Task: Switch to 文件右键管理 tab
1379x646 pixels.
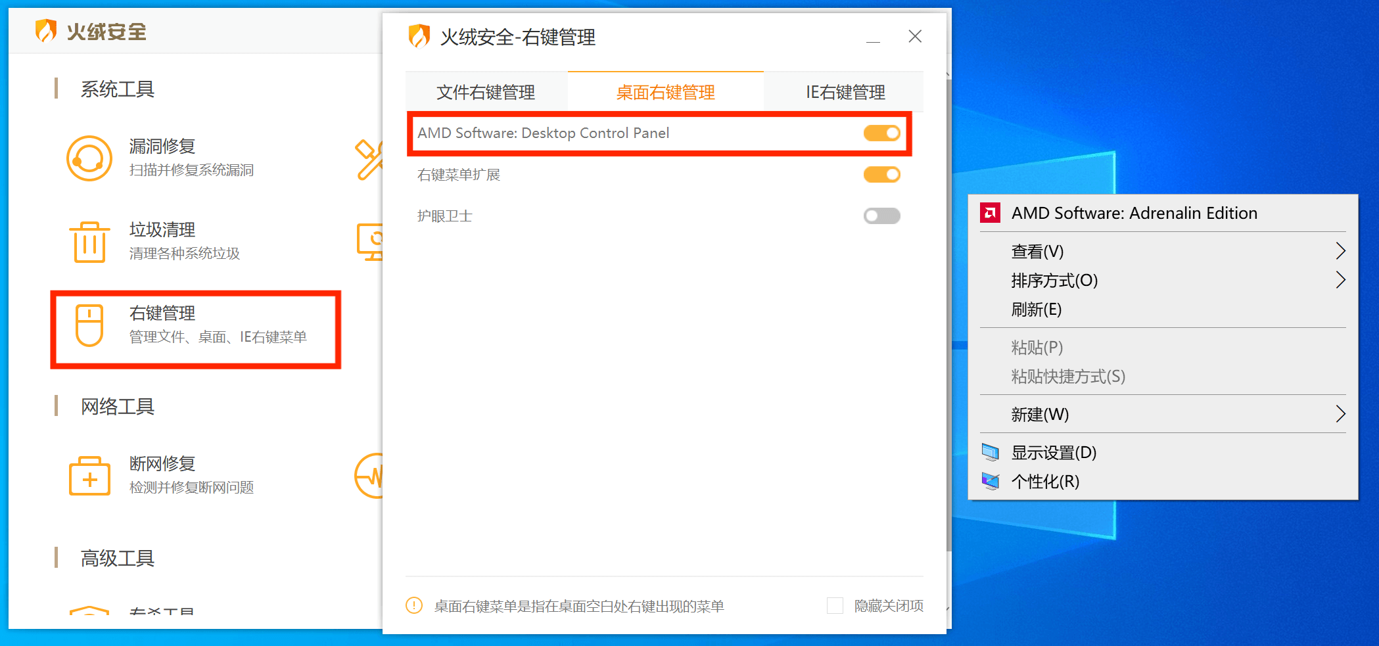Action: 486,92
